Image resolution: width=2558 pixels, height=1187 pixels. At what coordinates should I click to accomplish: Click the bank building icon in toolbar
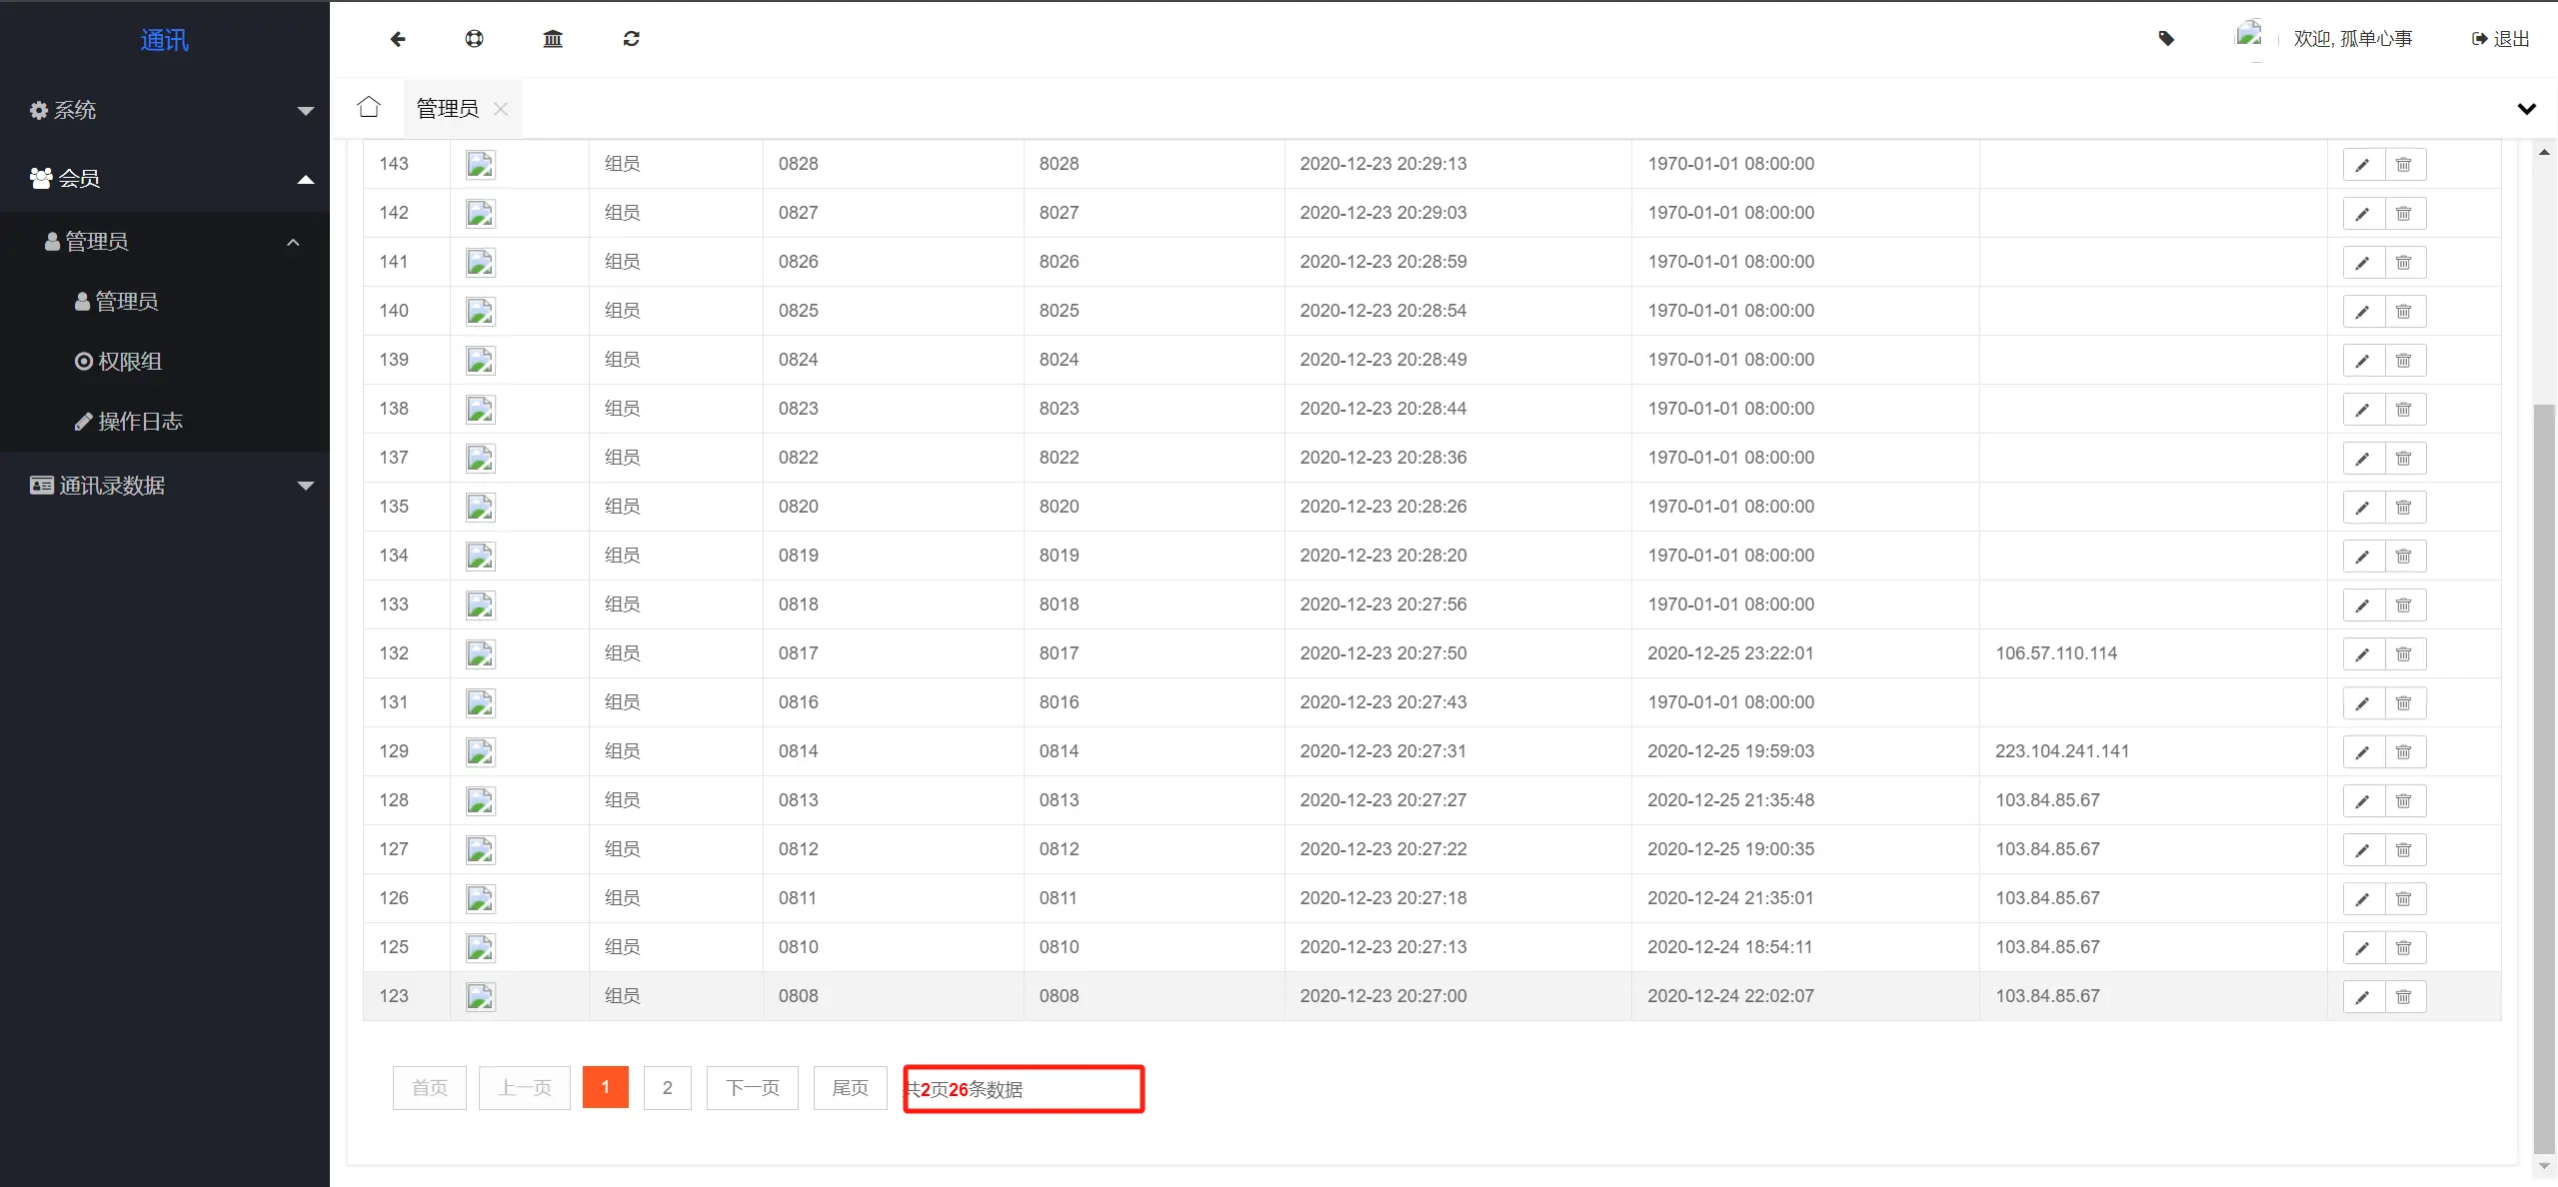553,39
